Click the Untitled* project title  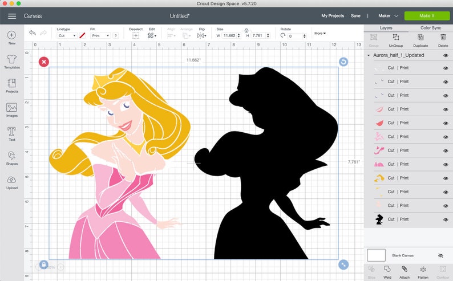pyautogui.click(x=179, y=16)
